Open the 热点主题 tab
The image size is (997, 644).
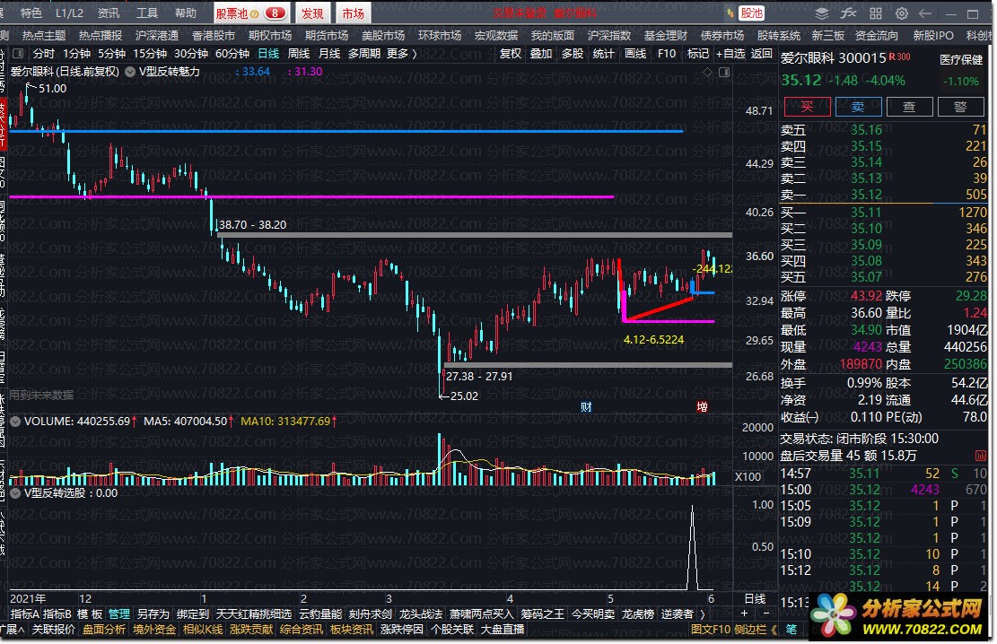pyautogui.click(x=44, y=35)
